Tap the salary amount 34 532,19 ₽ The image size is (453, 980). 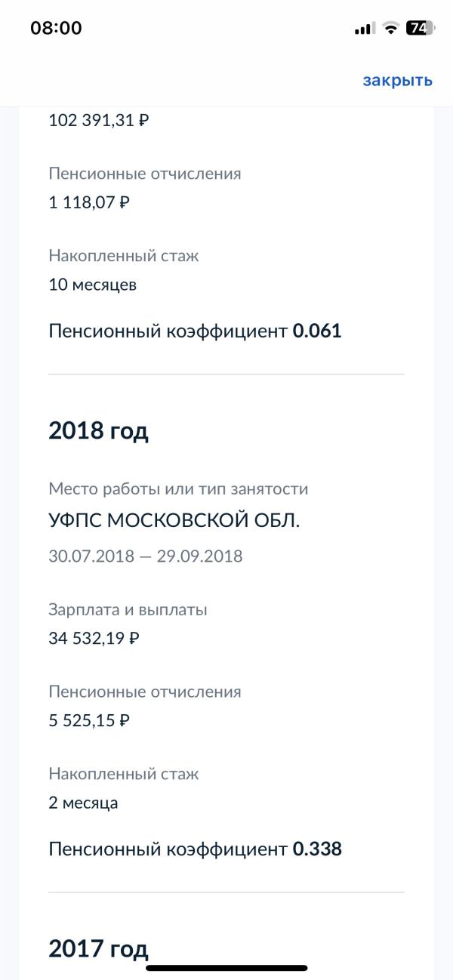94,639
